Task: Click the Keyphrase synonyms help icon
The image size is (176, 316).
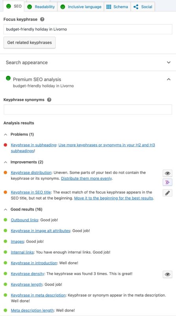Action: pyautogui.click(x=49, y=100)
